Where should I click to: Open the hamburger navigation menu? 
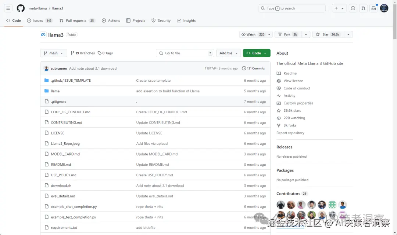[x=8, y=8]
